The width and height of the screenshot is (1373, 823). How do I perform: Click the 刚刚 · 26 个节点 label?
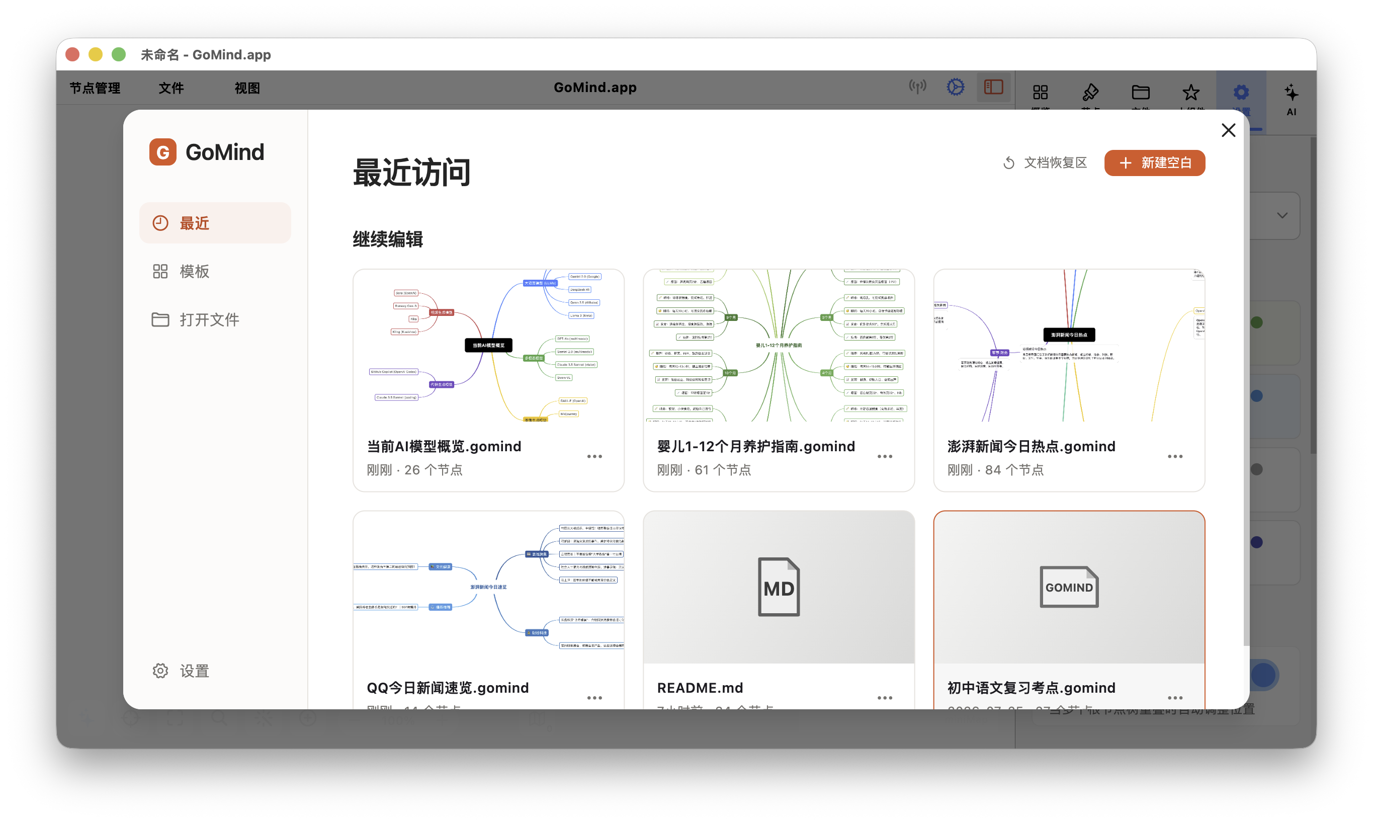click(x=414, y=470)
